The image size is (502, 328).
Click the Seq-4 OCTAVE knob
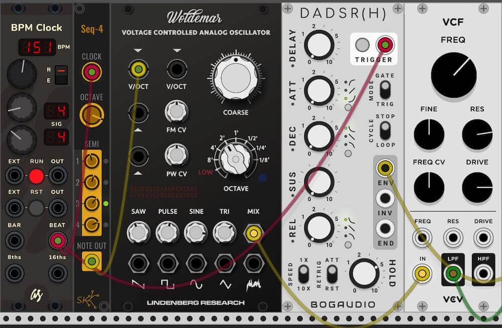[x=91, y=115]
